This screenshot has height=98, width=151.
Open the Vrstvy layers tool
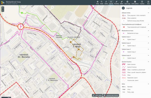click(97, 3)
